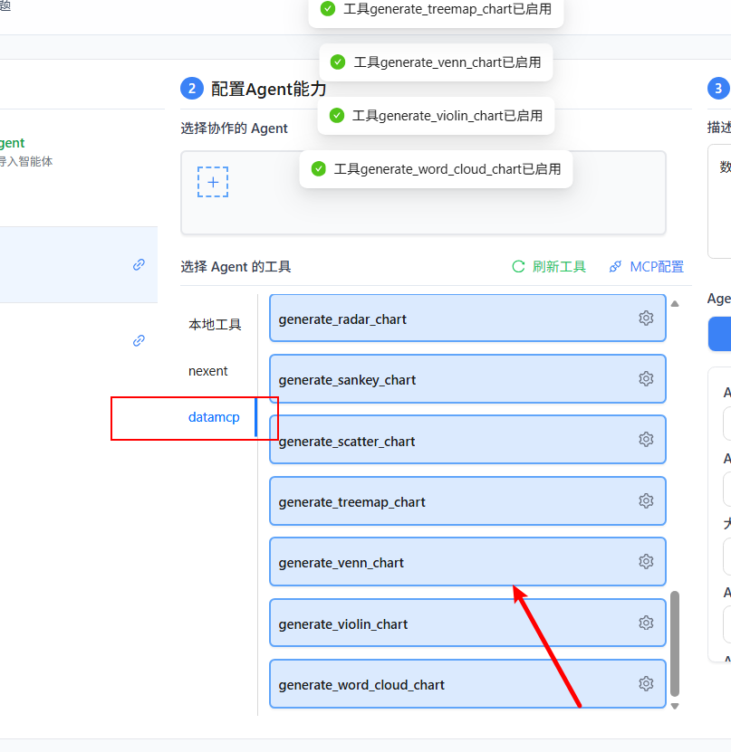Toggle the generate_violin_chart tool card
This screenshot has height=752, width=731.
tap(467, 623)
